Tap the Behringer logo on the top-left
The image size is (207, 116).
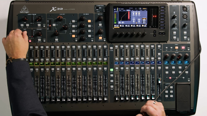click(25, 10)
